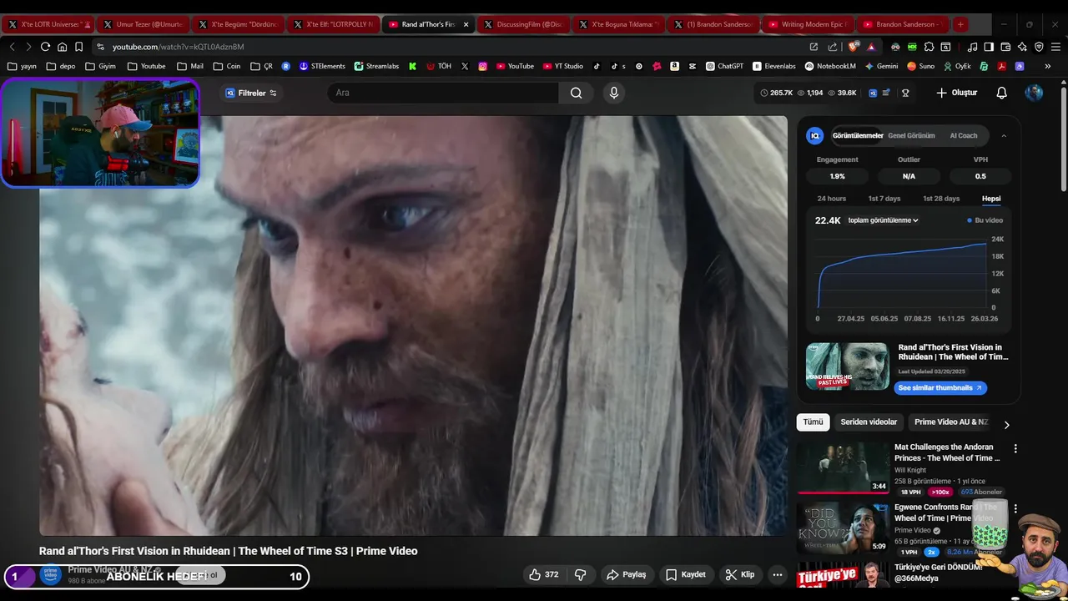Open toplam görüntülenme dropdown
1068x601 pixels.
pyautogui.click(x=884, y=220)
